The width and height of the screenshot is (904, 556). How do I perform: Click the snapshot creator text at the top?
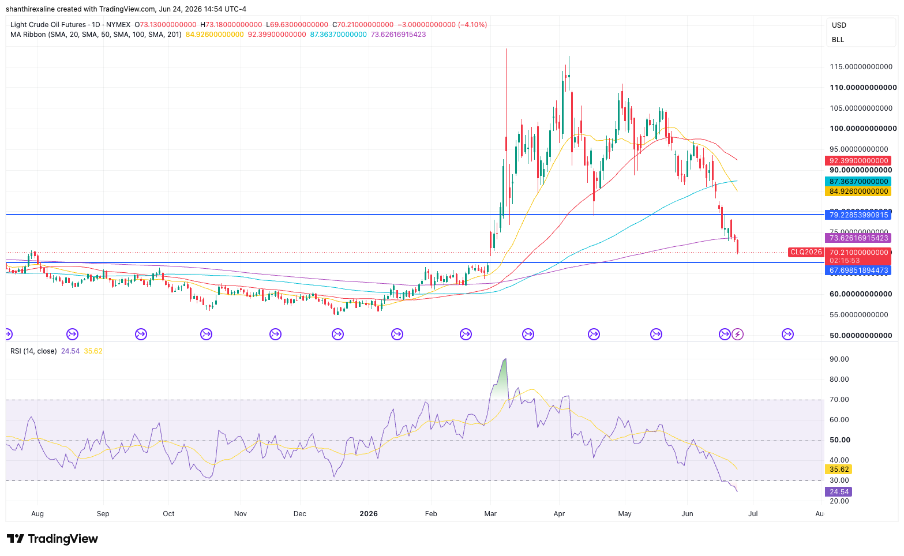click(x=126, y=9)
